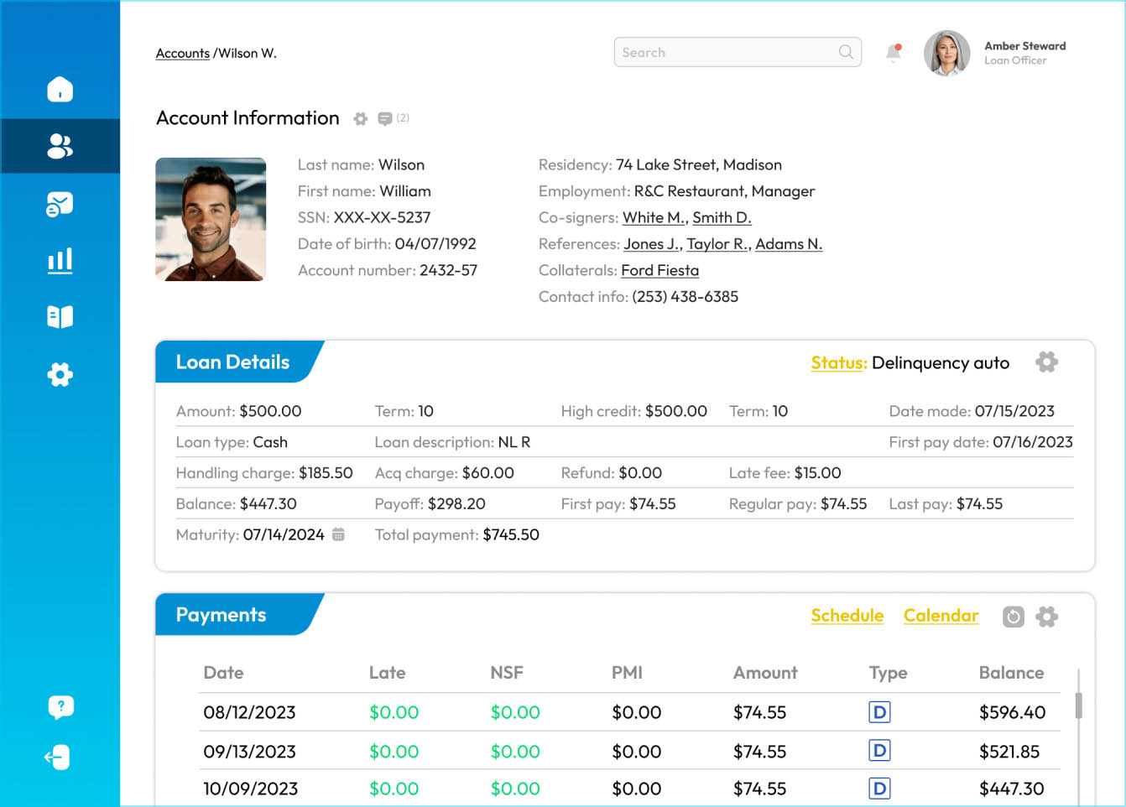Viewport: 1126px width, 807px height.
Task: Open co-signer White M. profile
Action: [653, 217]
